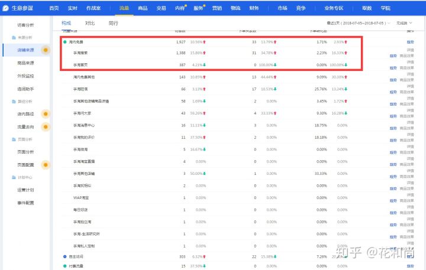Open the 商品 top menu item

143,8
